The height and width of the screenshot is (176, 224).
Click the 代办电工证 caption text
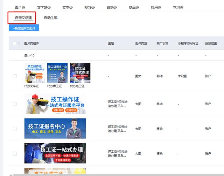[77, 86]
